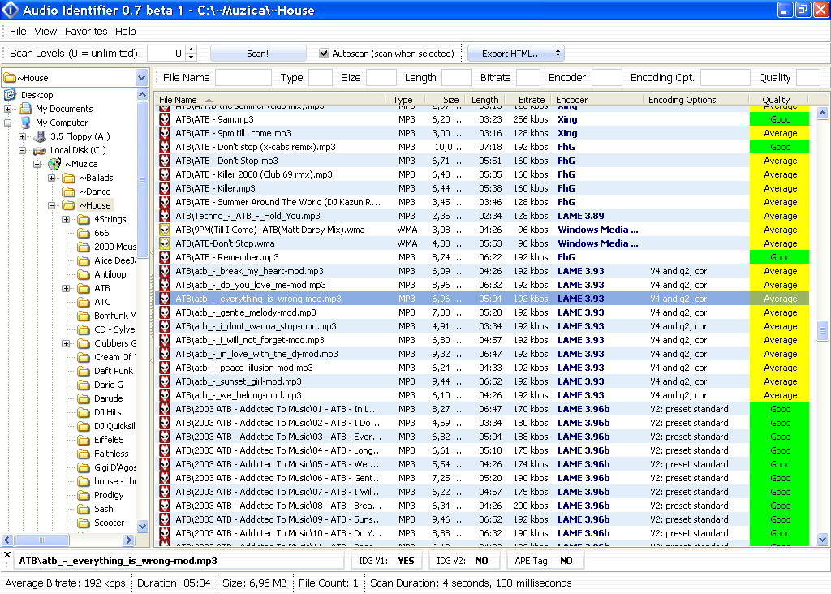The width and height of the screenshot is (831, 594).
Task: Expand the ~Ballads folder node
Action: pos(52,178)
